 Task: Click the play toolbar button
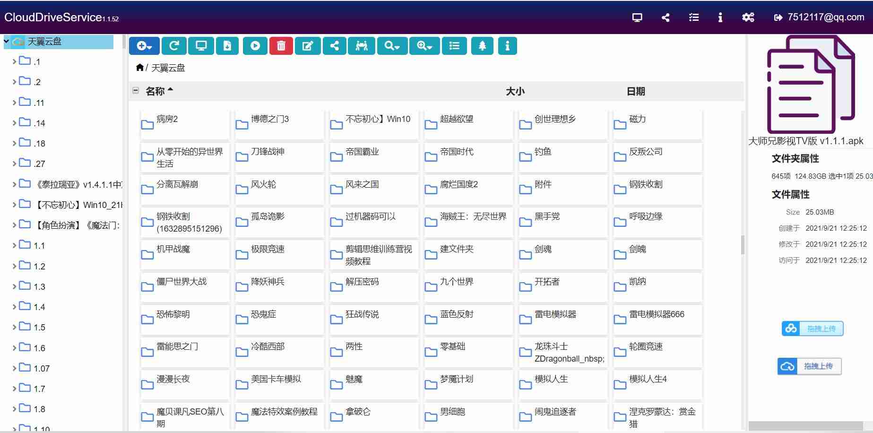(255, 46)
